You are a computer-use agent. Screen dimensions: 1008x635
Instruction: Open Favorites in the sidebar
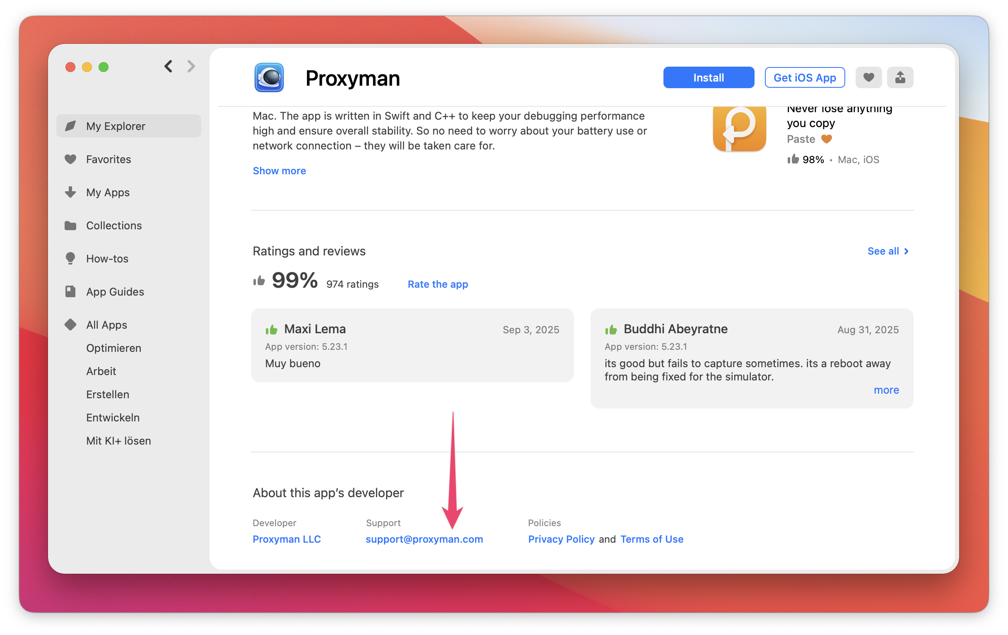click(x=128, y=159)
